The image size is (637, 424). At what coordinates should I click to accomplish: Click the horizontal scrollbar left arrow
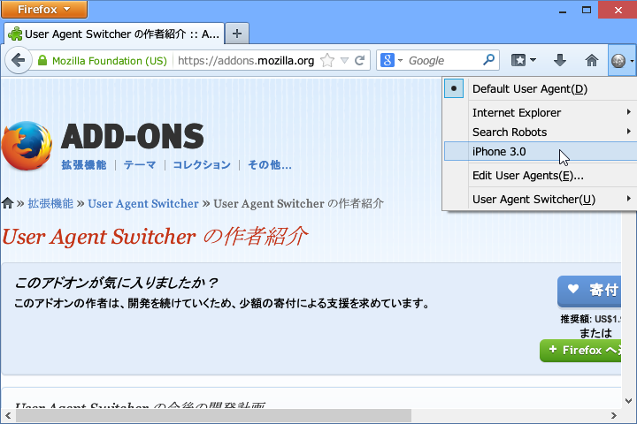(x=8, y=415)
